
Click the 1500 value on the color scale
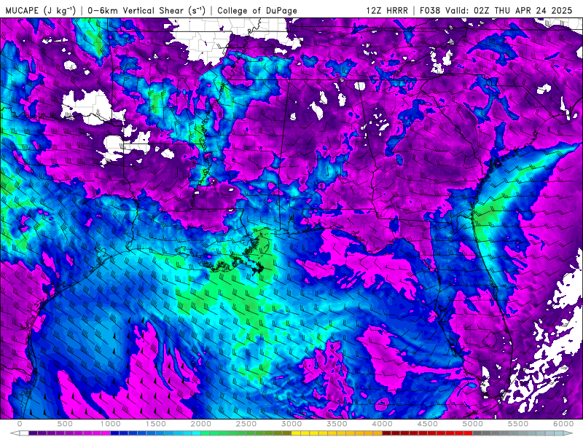click(x=156, y=424)
